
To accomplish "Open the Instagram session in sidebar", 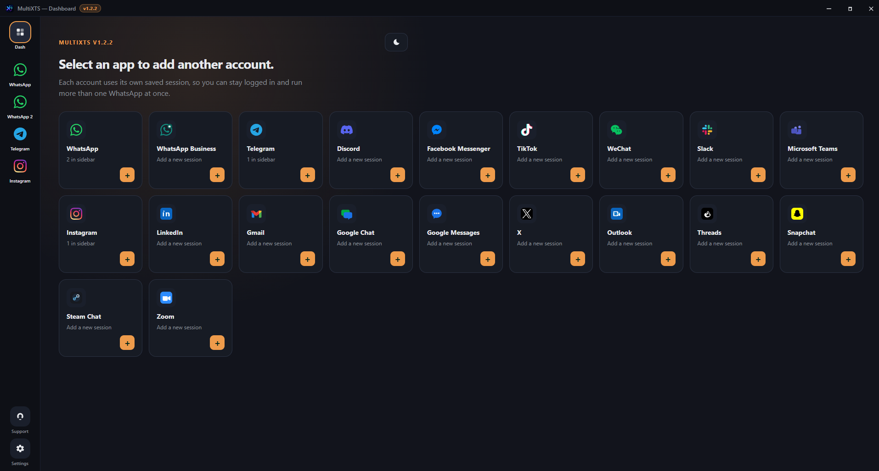I will pyautogui.click(x=20, y=166).
